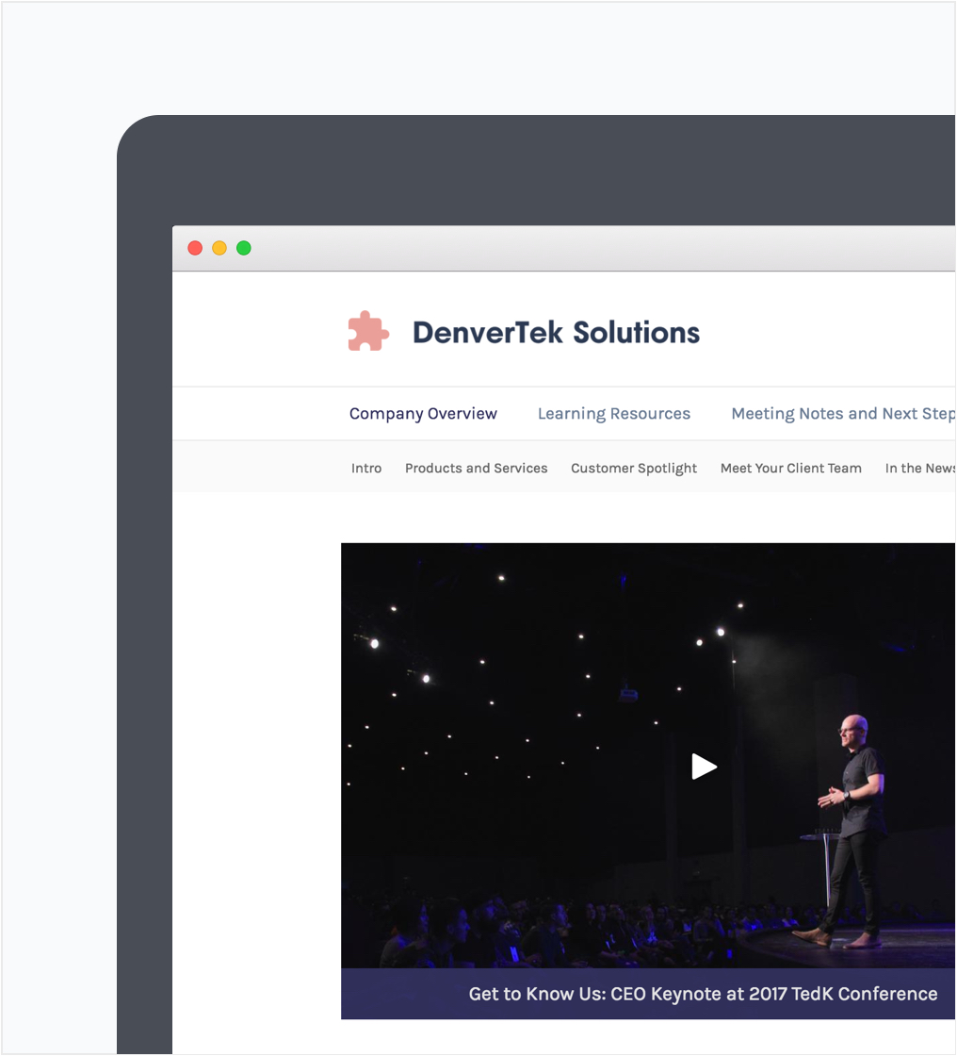Open the Company Overview tab
This screenshot has width=957, height=1056.
coord(423,414)
